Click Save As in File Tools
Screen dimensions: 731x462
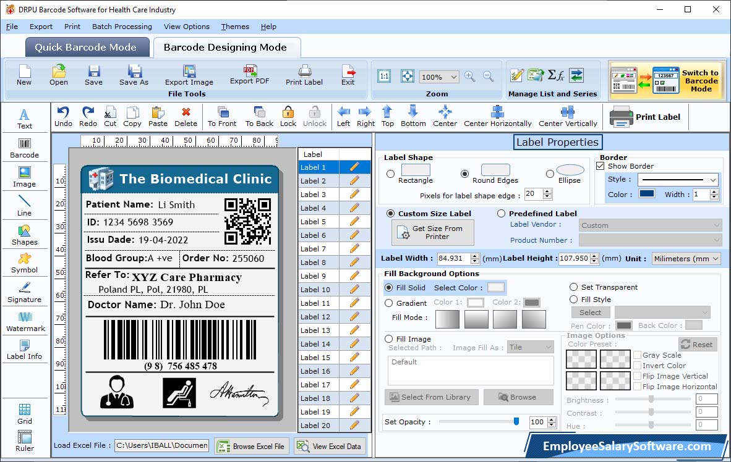(x=134, y=75)
